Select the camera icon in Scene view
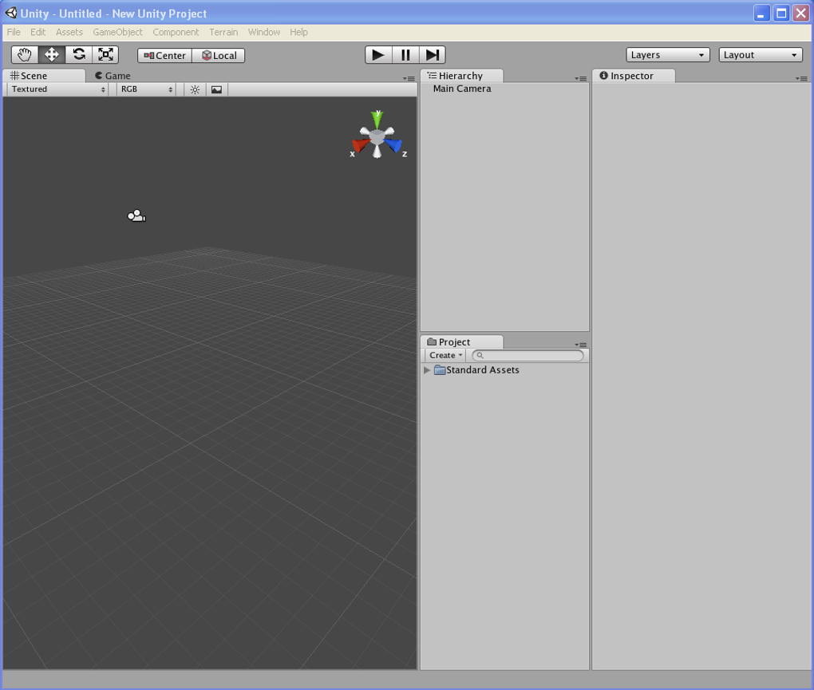This screenshot has width=814, height=690. coord(136,216)
